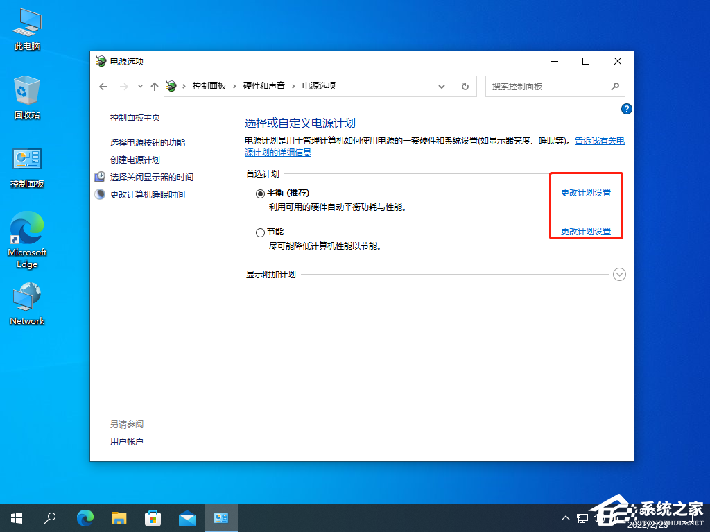
Task: Open the blue help question icon
Action: coord(627,109)
